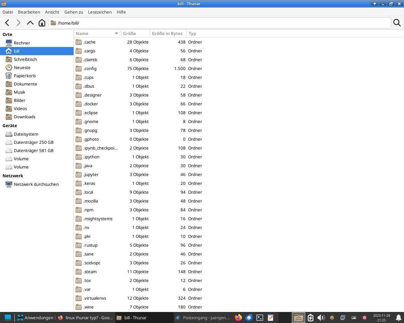Open search with the magnifier icon
The height and width of the screenshot is (323, 404).
[397, 23]
